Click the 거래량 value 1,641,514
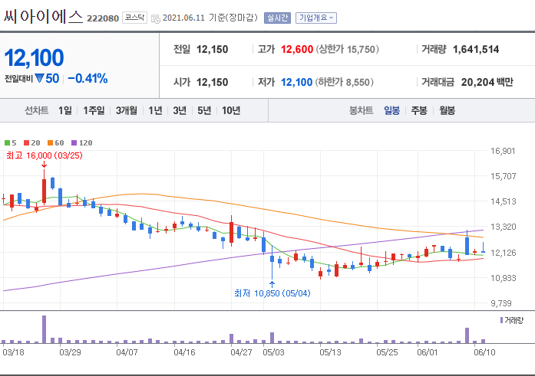This screenshot has width=535, height=376. click(x=476, y=49)
